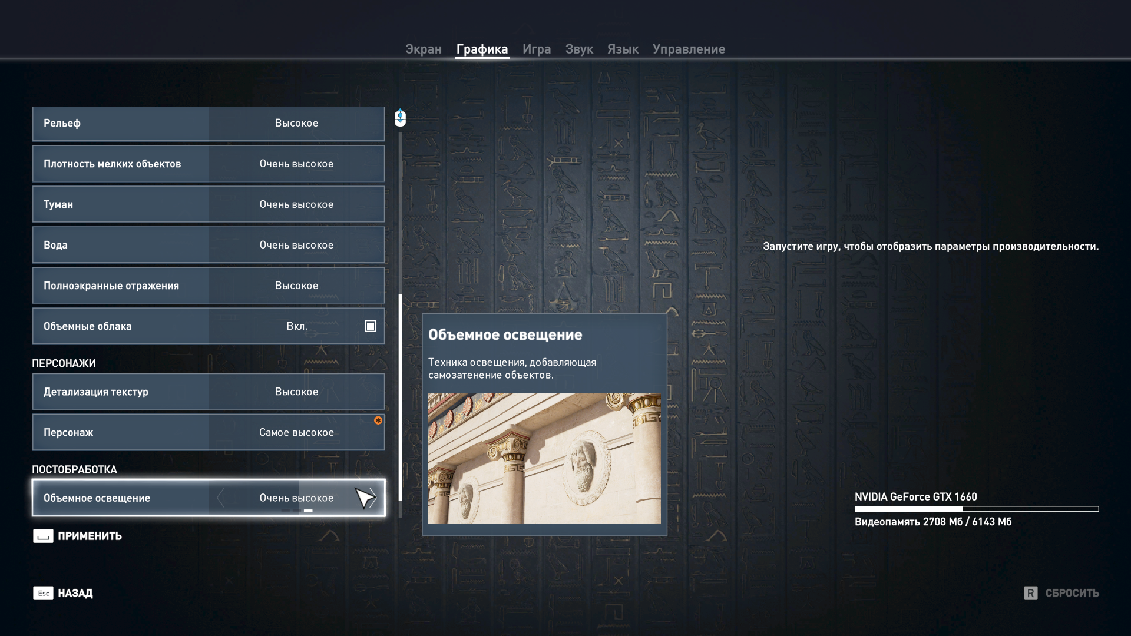Toggle Объемные облака checkbox

(x=371, y=326)
